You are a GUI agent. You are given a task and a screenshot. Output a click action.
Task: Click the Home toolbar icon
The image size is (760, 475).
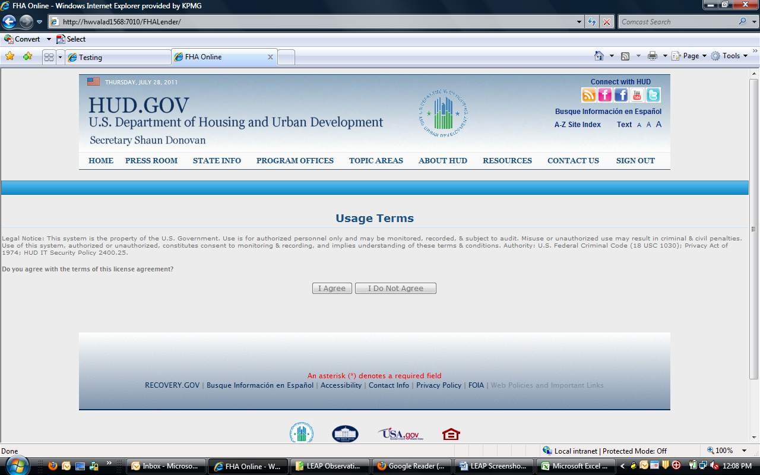[599, 56]
